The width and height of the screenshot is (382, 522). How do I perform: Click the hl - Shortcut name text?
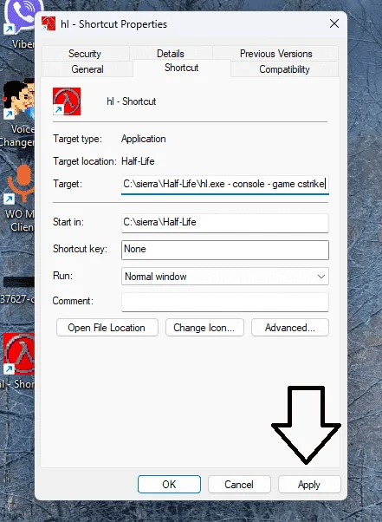[132, 101]
